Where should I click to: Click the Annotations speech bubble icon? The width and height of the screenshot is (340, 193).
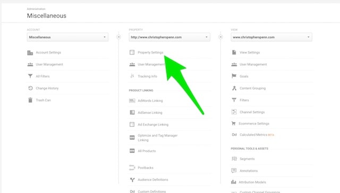coord(234,171)
